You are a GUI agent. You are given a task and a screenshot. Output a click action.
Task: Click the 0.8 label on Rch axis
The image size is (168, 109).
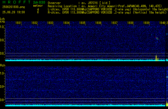click(2, 100)
